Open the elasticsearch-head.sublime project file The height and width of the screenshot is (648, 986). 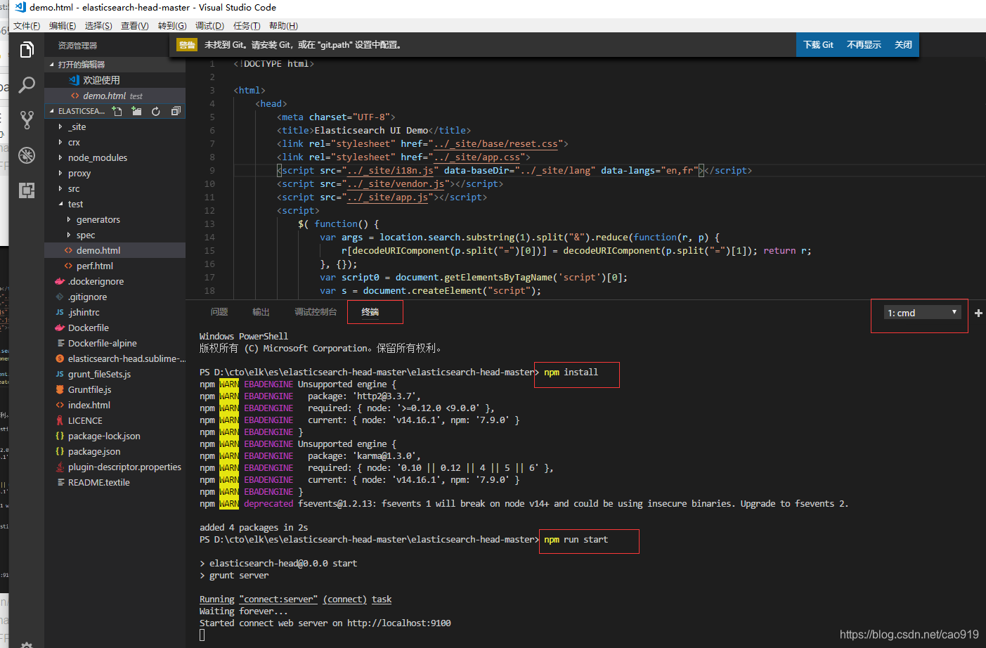point(115,359)
